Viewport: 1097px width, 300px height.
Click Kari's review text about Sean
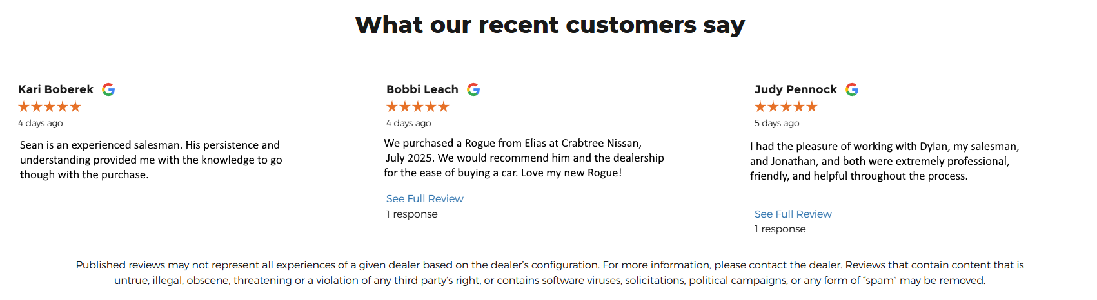(151, 160)
